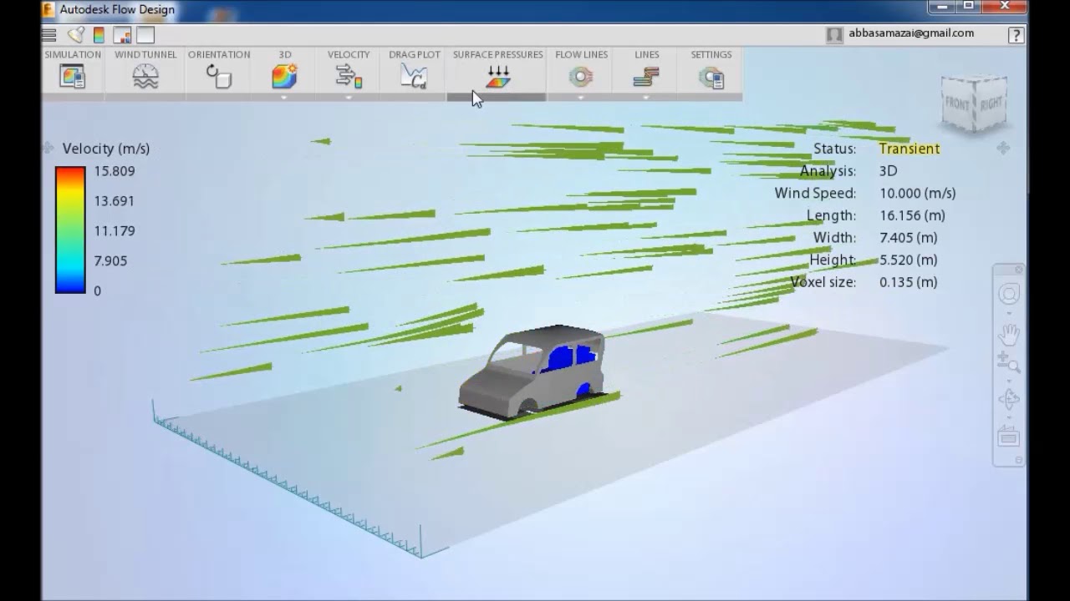Click the Autodesk Flow Design title bar icon
Image resolution: width=1070 pixels, height=601 pixels.
coord(49,10)
